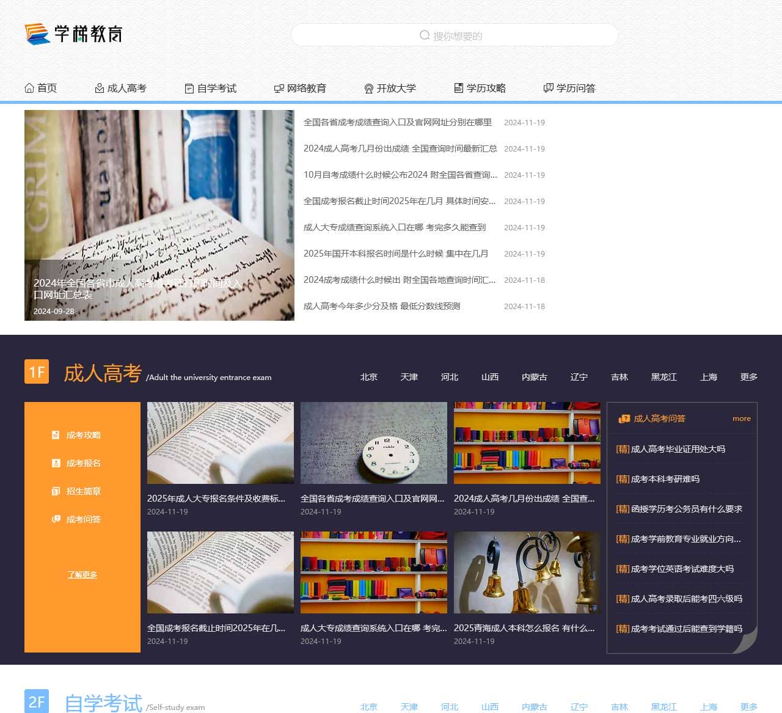Click the 成考攻略 icon in orange sidebar
The width and height of the screenshot is (782, 713).
pyautogui.click(x=54, y=434)
